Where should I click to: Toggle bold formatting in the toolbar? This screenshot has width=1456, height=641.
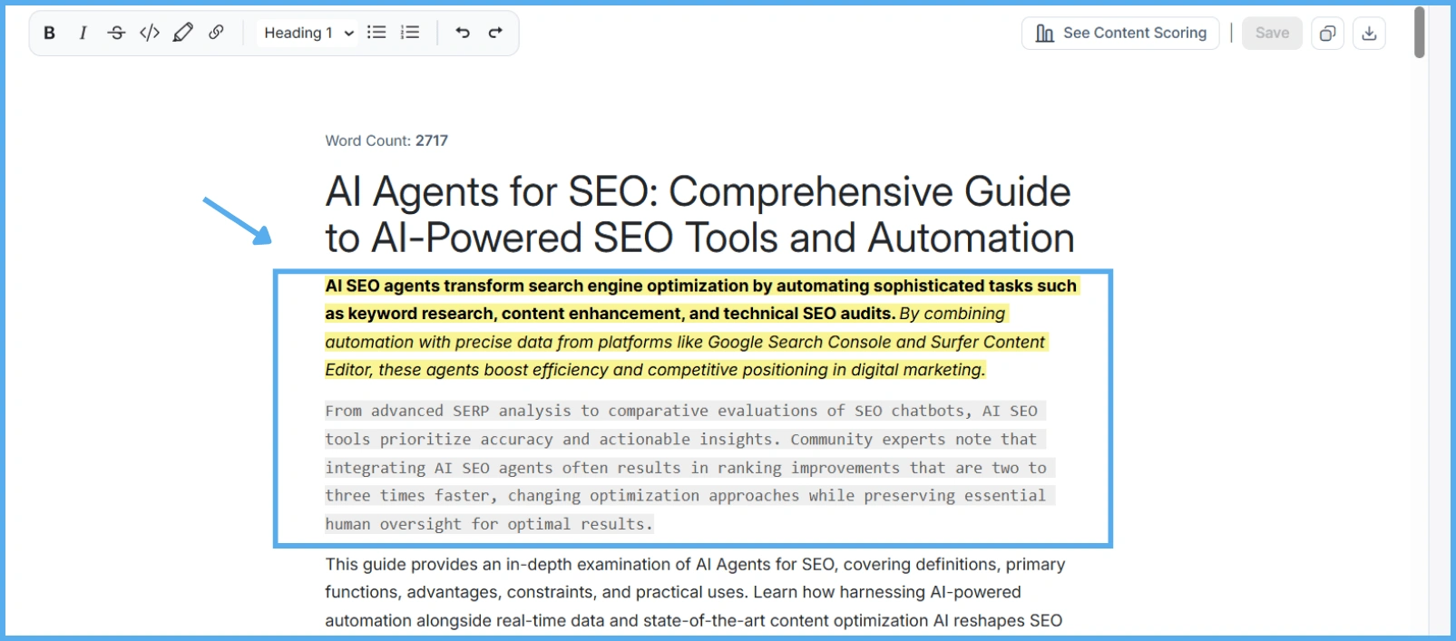click(x=50, y=33)
